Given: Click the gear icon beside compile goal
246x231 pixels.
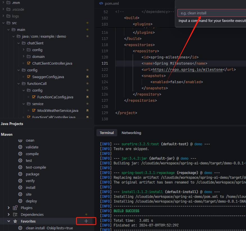Looking at the screenshot, I should coord(20,154).
